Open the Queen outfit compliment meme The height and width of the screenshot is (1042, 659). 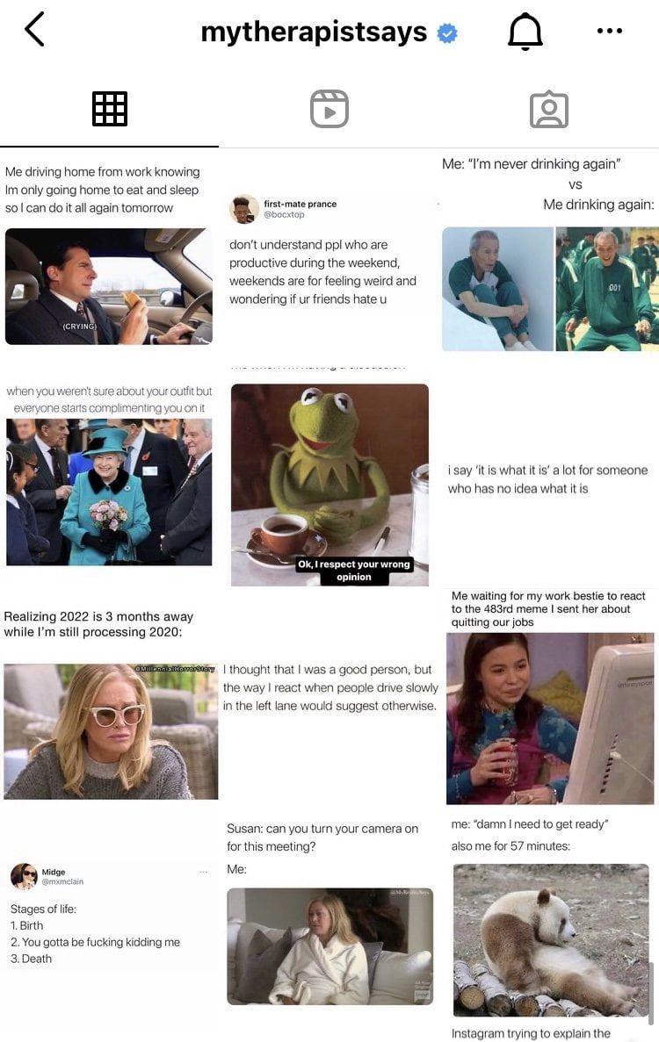pos(109,475)
